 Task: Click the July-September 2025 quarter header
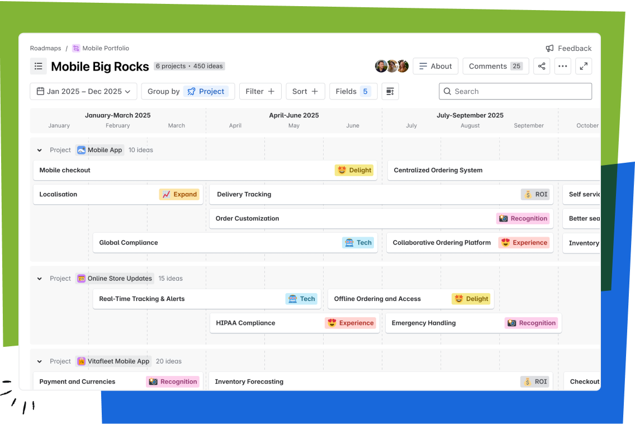470,115
